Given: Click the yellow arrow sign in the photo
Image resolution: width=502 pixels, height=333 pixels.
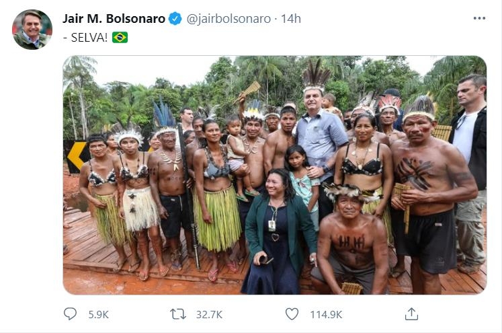Looking at the screenshot, I should [77, 155].
